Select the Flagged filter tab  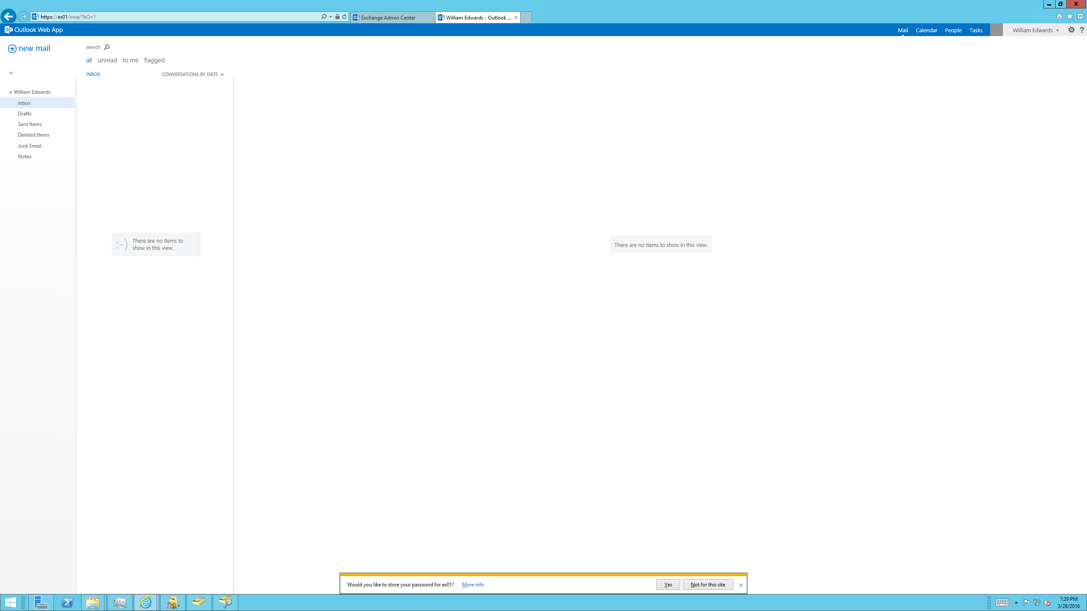click(x=155, y=60)
